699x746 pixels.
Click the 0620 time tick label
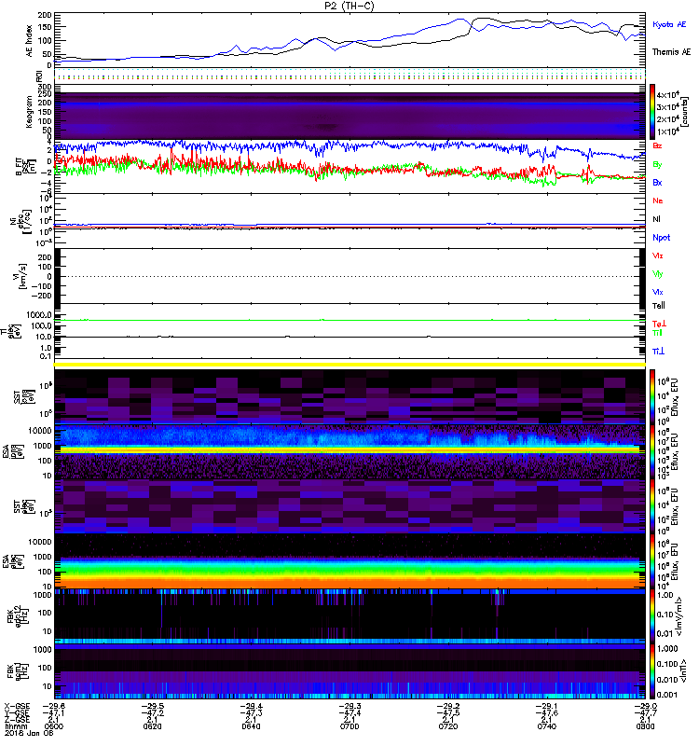pos(152,726)
